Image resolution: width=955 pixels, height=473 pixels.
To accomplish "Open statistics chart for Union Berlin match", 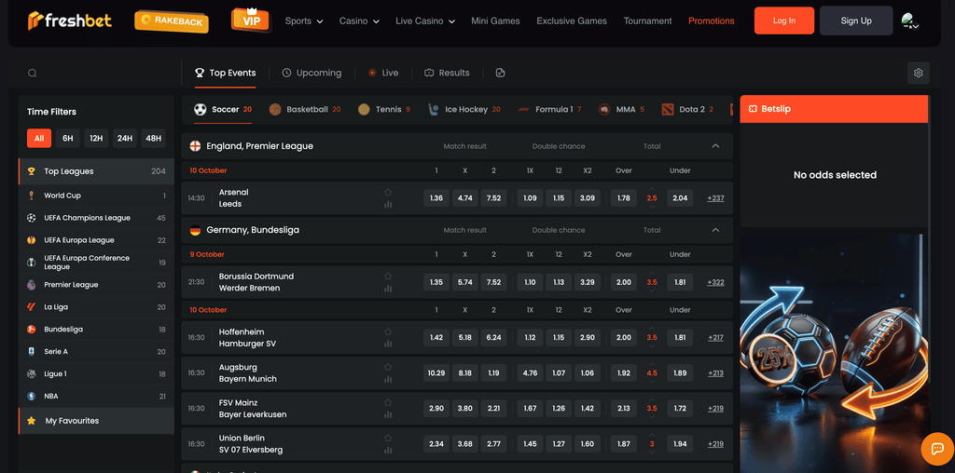I will [x=388, y=451].
